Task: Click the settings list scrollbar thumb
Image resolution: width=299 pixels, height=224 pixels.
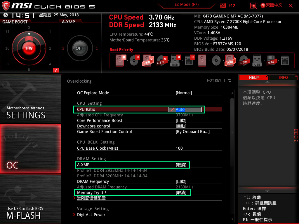Action: (232, 132)
